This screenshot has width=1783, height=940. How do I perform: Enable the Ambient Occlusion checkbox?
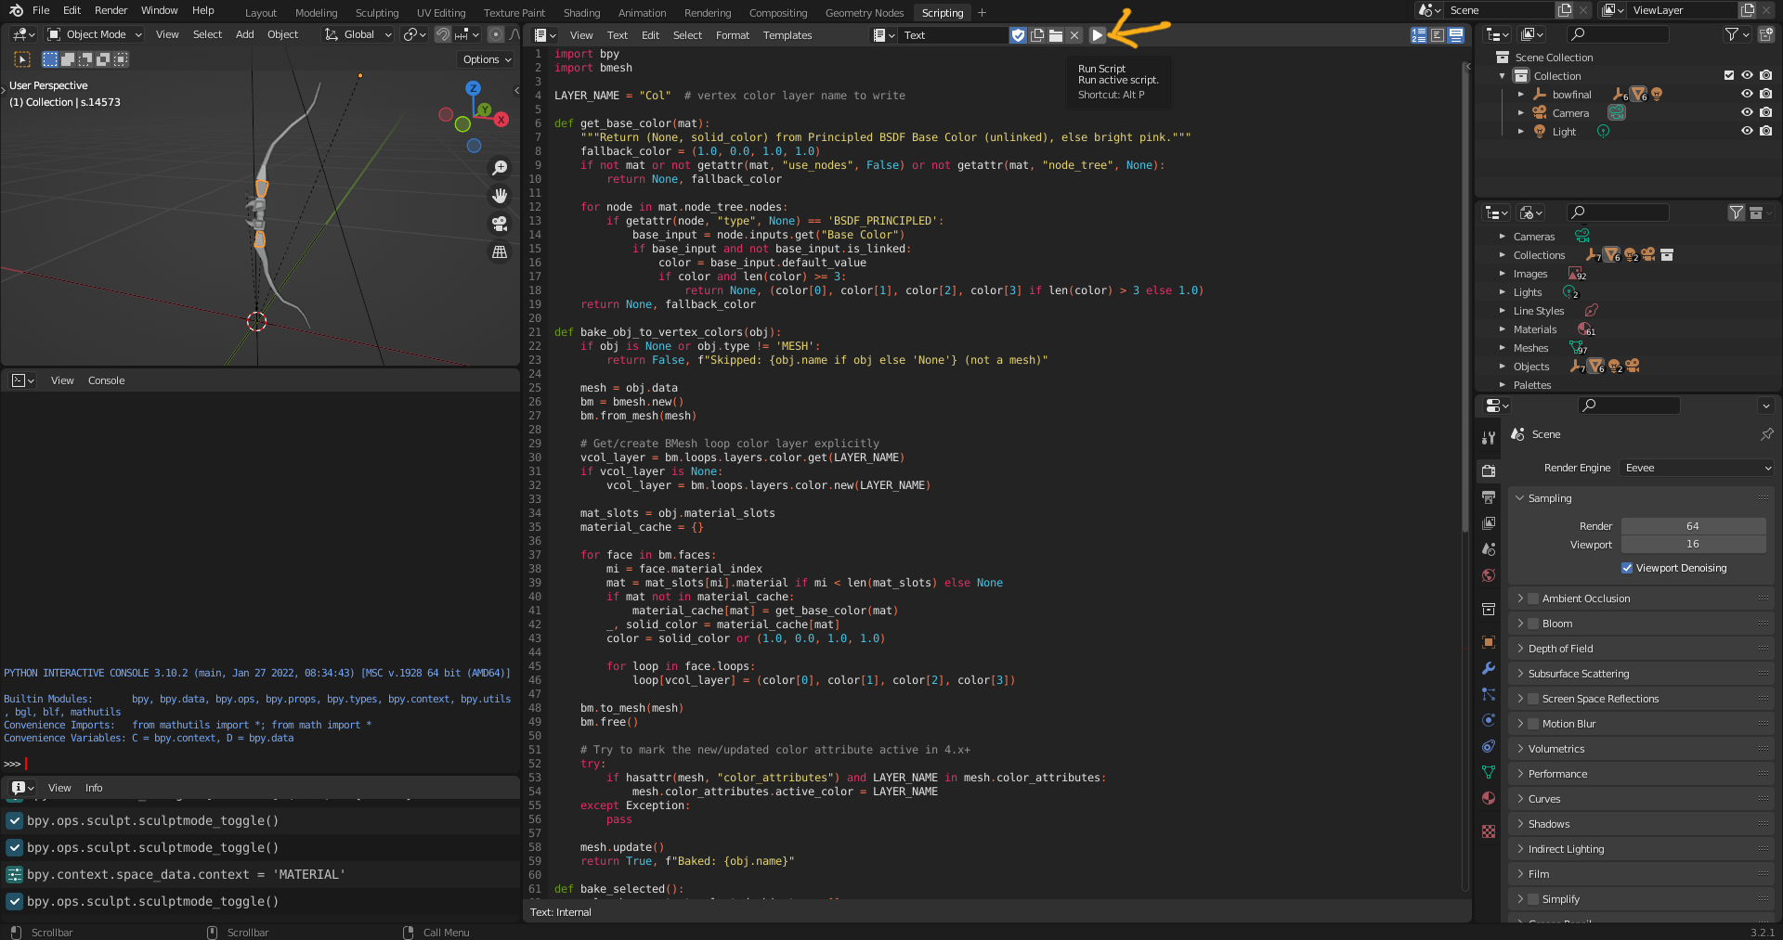(x=1533, y=599)
